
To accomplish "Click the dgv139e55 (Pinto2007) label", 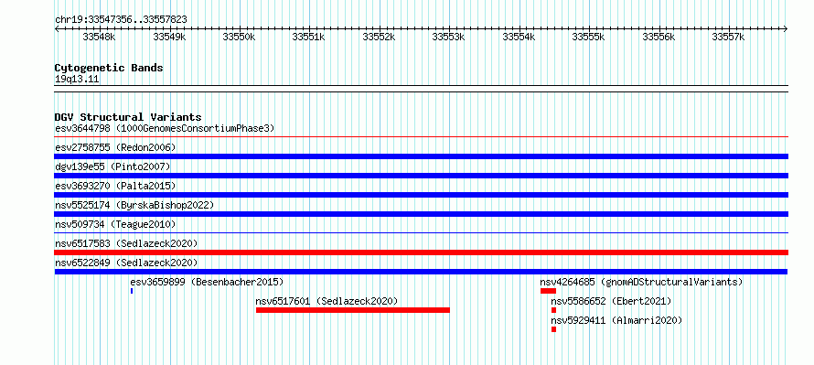I will click(112, 166).
